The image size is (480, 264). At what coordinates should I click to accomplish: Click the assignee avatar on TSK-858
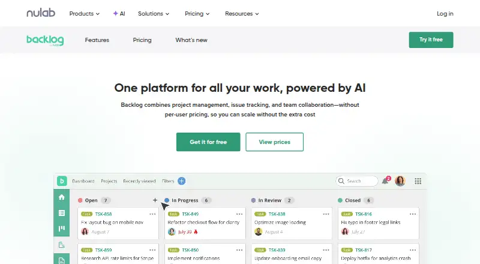[x=85, y=232]
